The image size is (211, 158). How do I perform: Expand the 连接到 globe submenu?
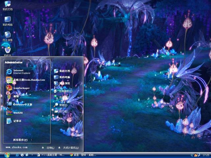coord(66,97)
